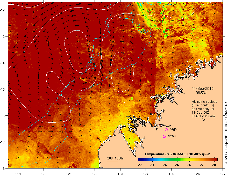Image resolution: width=228 pixels, height=176 pixels.
Task: Select the date text 11-Sep-2010
Action: (x=203, y=89)
